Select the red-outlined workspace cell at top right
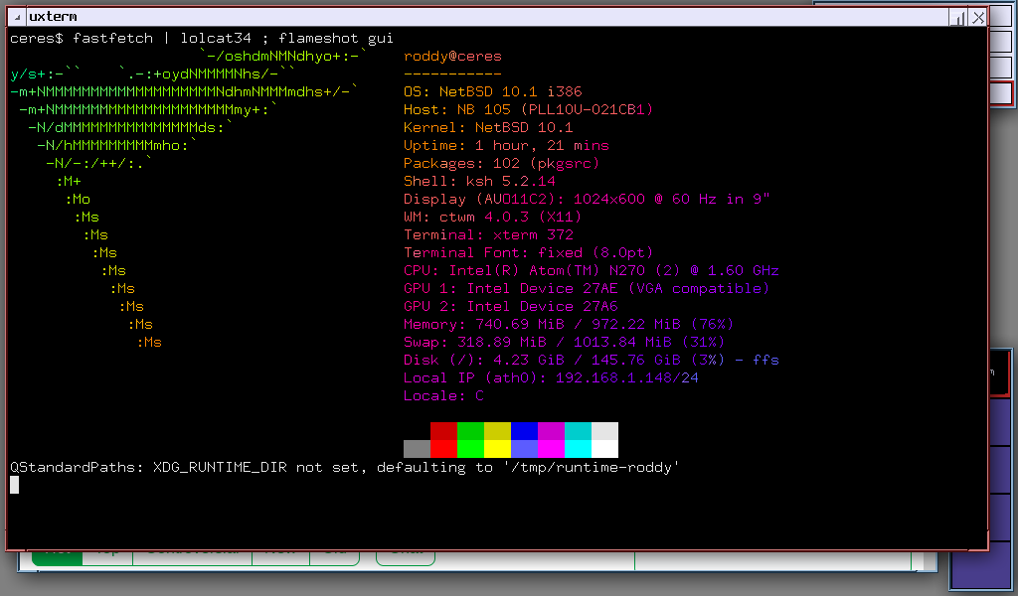Viewport: 1018px width, 596px height. click(1000, 94)
